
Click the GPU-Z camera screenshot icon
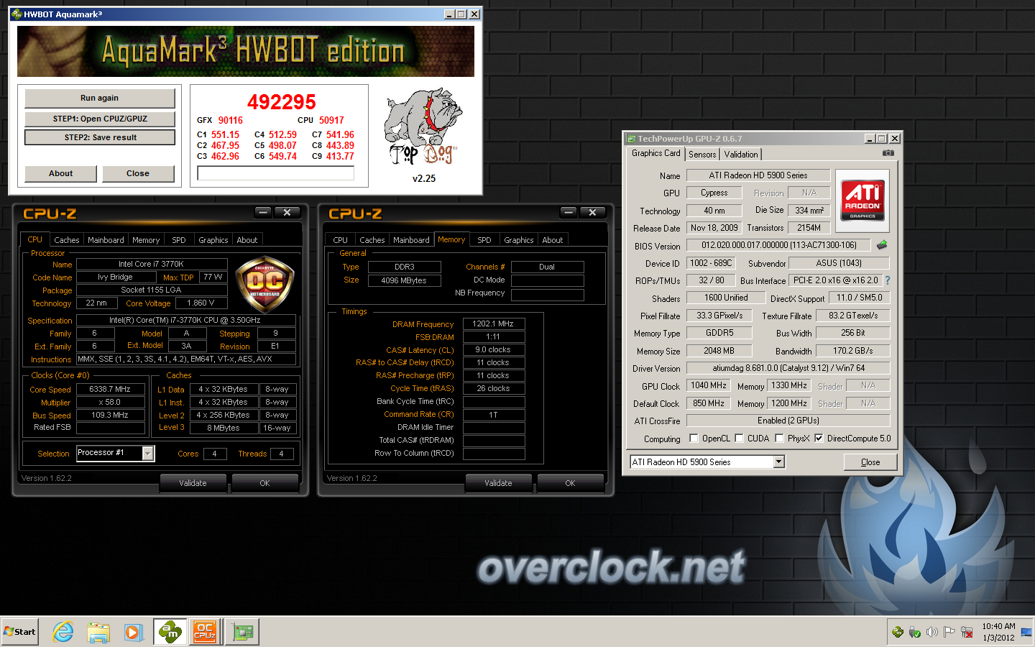[x=888, y=153]
